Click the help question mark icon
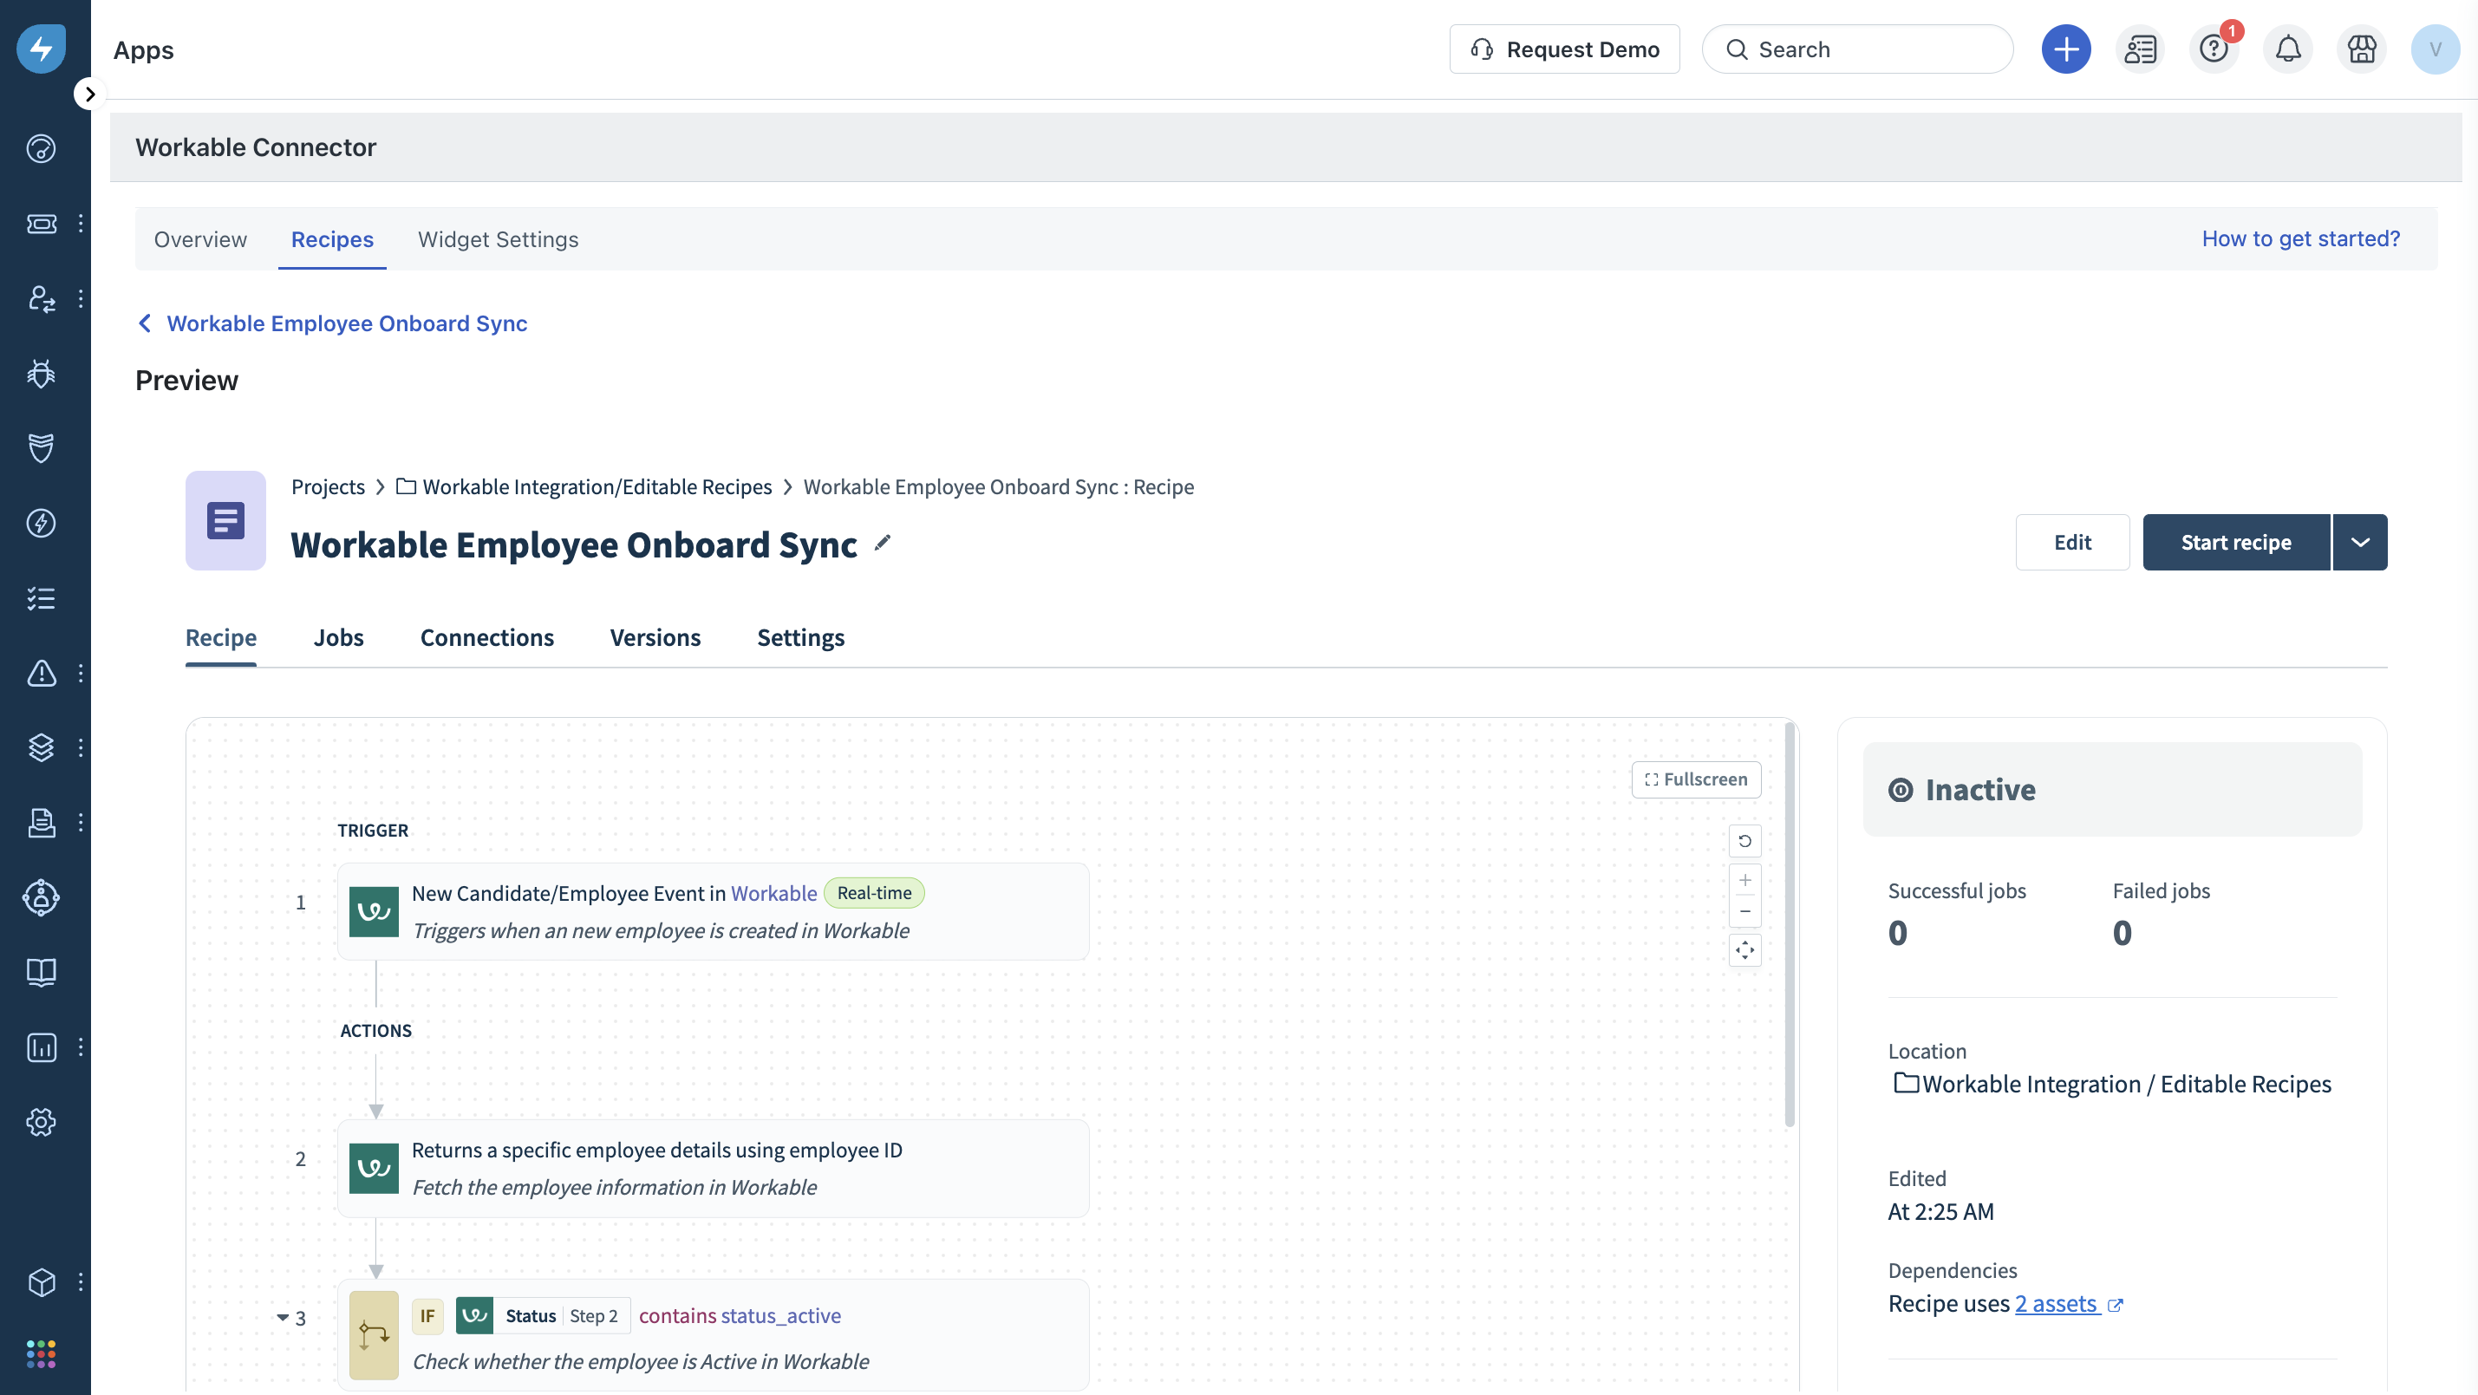This screenshot has width=2478, height=1395. pos(2214,49)
